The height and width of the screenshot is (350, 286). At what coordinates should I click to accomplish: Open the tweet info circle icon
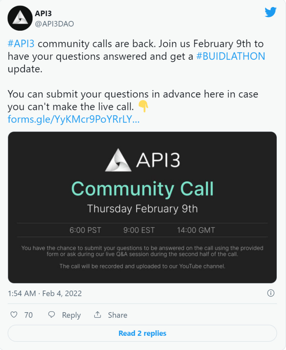click(271, 293)
